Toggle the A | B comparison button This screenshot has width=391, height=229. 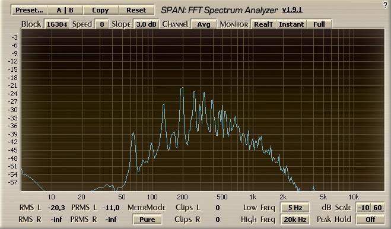pos(65,10)
